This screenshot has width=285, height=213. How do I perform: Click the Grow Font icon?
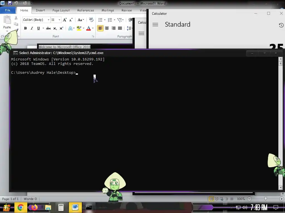point(65,20)
